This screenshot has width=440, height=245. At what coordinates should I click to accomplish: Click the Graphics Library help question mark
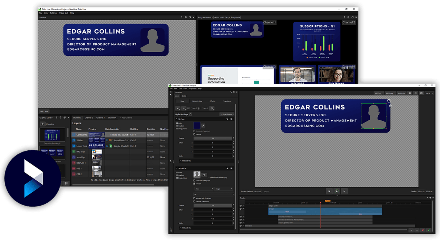pyautogui.click(x=57, y=117)
